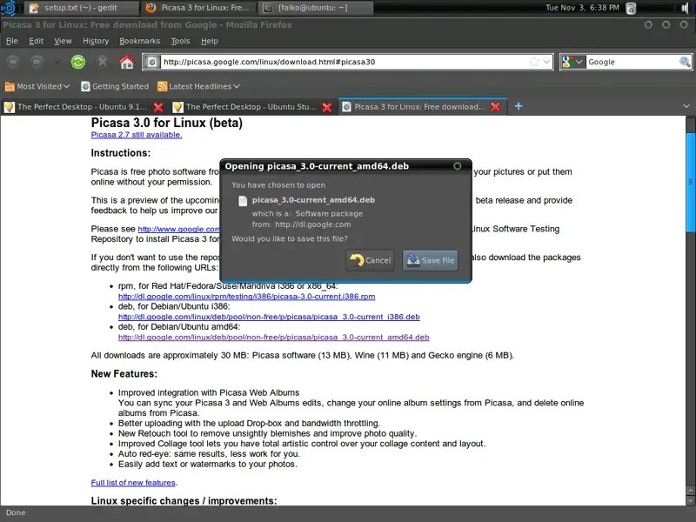Click the site identity icon in the address bar

point(151,62)
